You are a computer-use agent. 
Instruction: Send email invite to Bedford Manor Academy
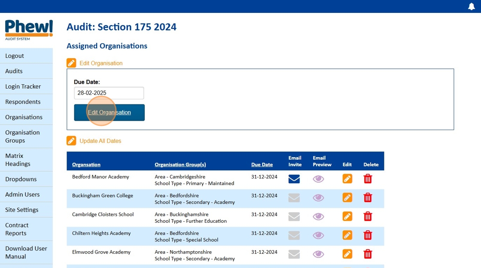[x=294, y=179]
